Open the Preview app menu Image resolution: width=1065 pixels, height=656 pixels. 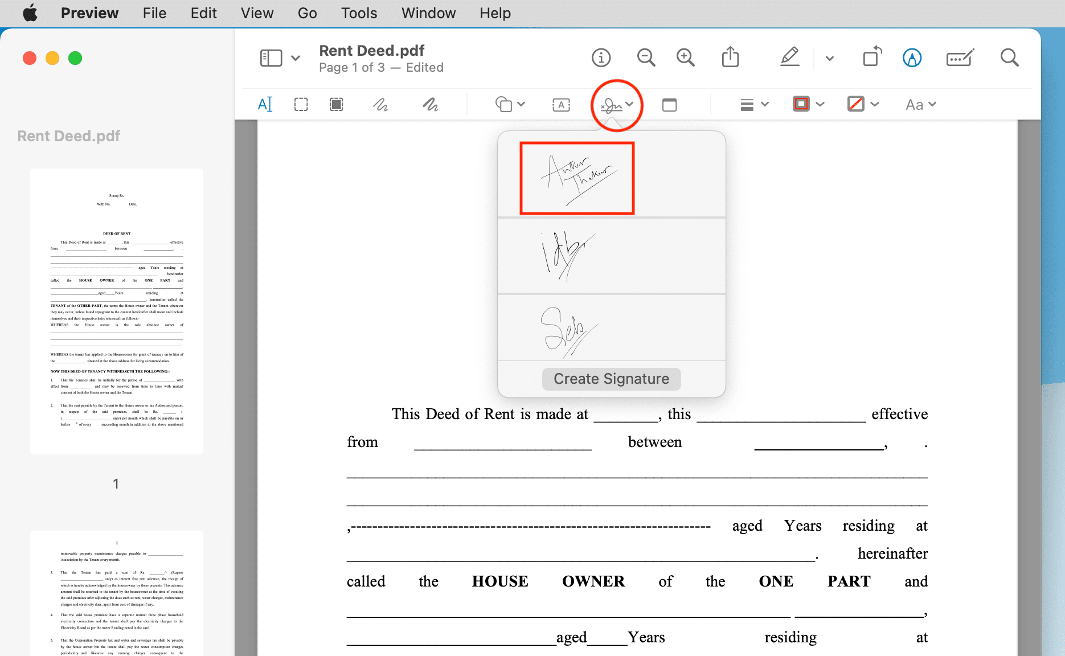(89, 13)
